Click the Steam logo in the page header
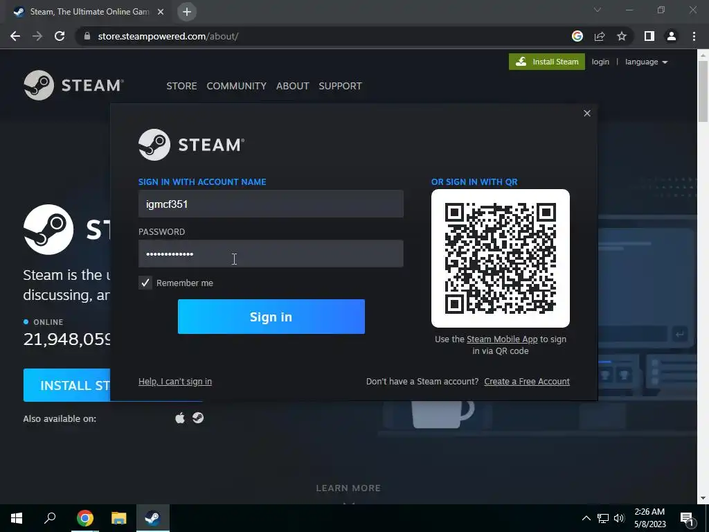 (x=73, y=85)
